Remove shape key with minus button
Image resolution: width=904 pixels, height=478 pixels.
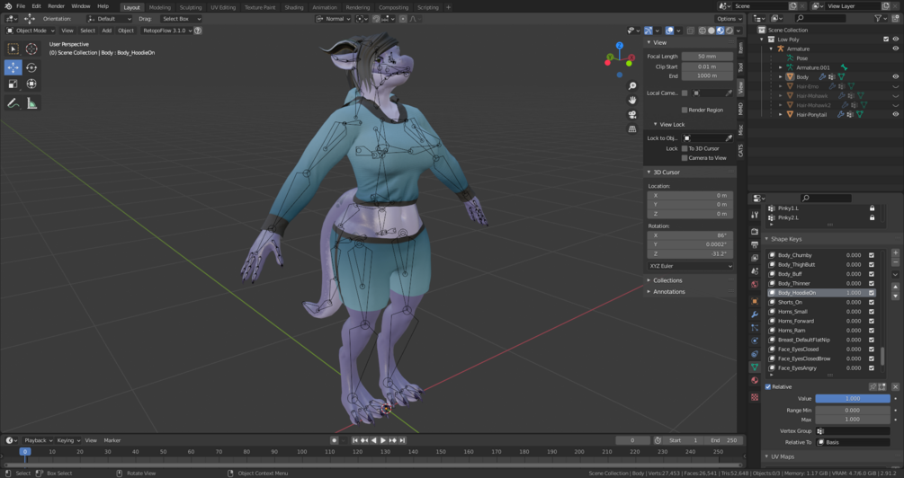[895, 262]
